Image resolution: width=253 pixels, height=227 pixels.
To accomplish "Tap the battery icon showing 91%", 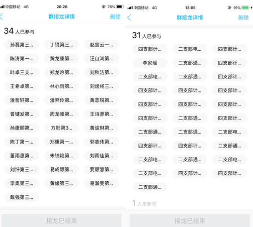I will 245,8.
